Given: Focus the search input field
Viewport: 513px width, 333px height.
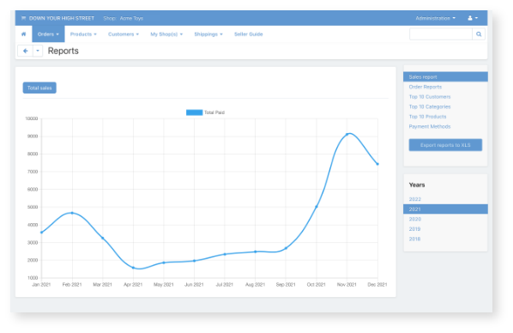Looking at the screenshot, I should click(x=441, y=34).
